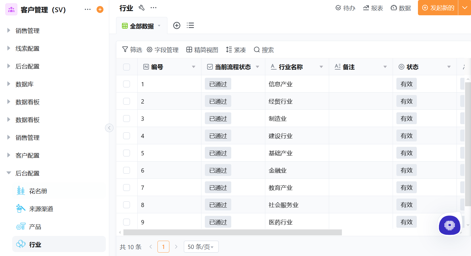Click the orange plus icon near 客户管理
The height and width of the screenshot is (256, 471).
[x=100, y=9]
